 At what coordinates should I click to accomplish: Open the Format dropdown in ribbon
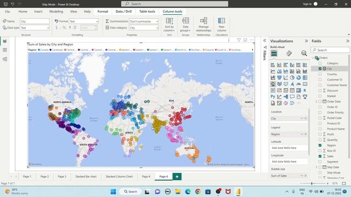coord(84,21)
